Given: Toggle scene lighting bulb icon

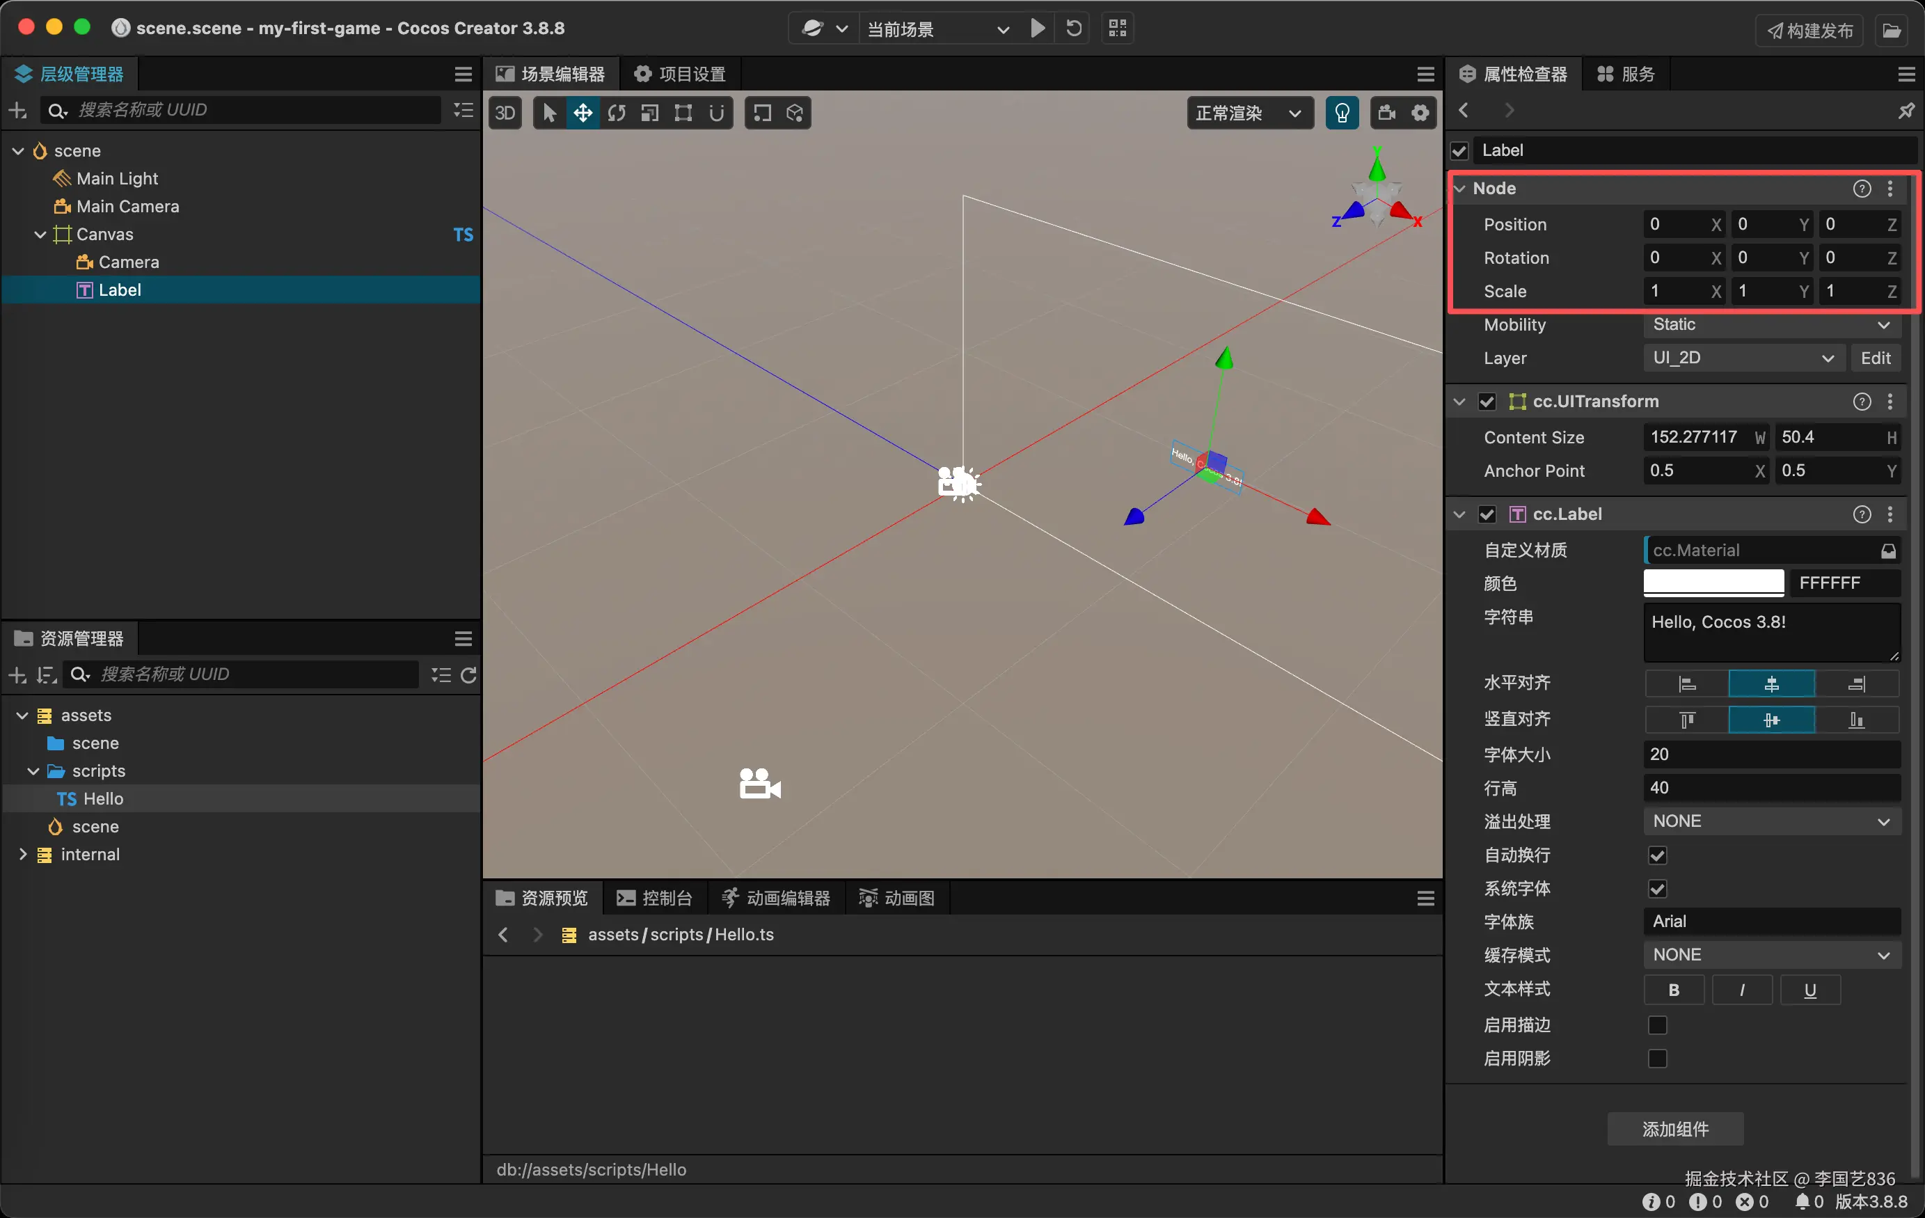Looking at the screenshot, I should (1341, 113).
